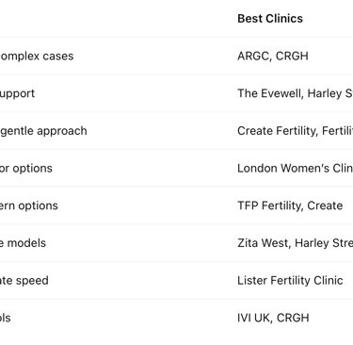The width and height of the screenshot is (353, 345).
Task: Select The Evewell, Harley St clinics cell
Action: 295,93
